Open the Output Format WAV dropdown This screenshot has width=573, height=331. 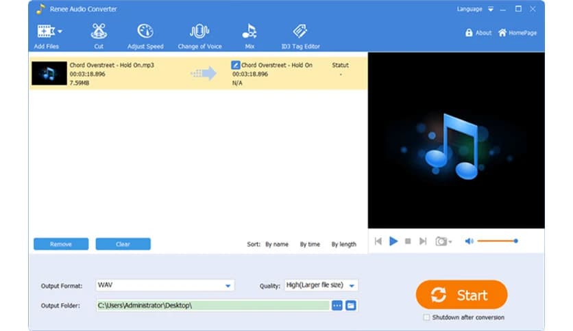165,285
